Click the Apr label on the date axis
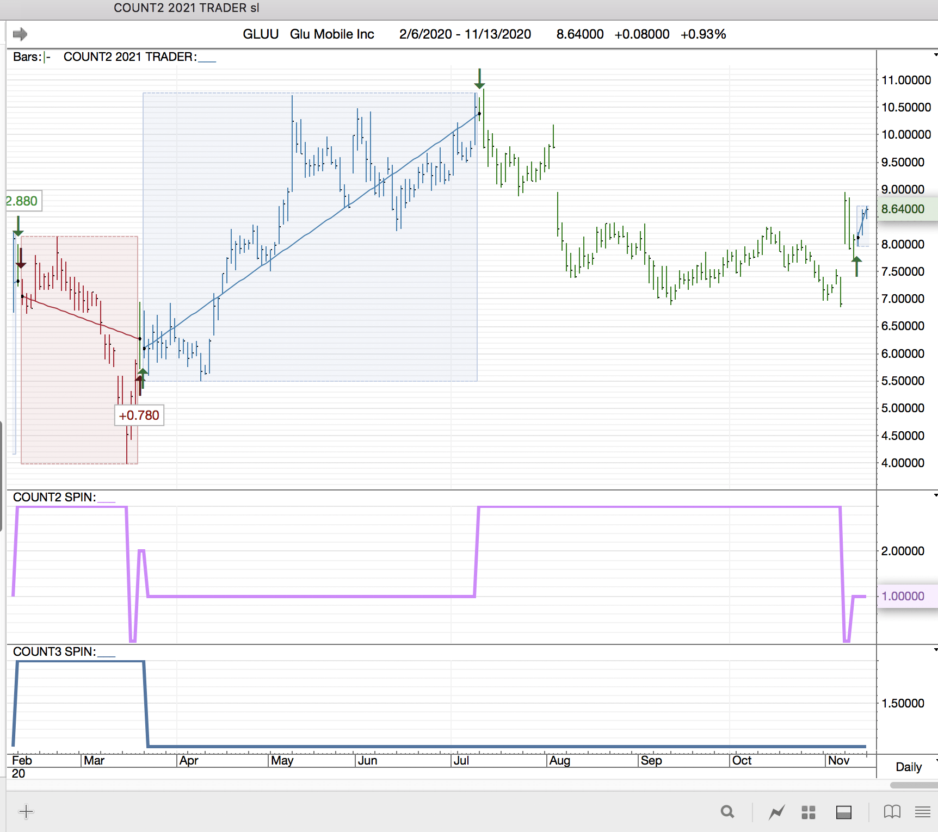Screen dimensions: 938x832 [189, 761]
